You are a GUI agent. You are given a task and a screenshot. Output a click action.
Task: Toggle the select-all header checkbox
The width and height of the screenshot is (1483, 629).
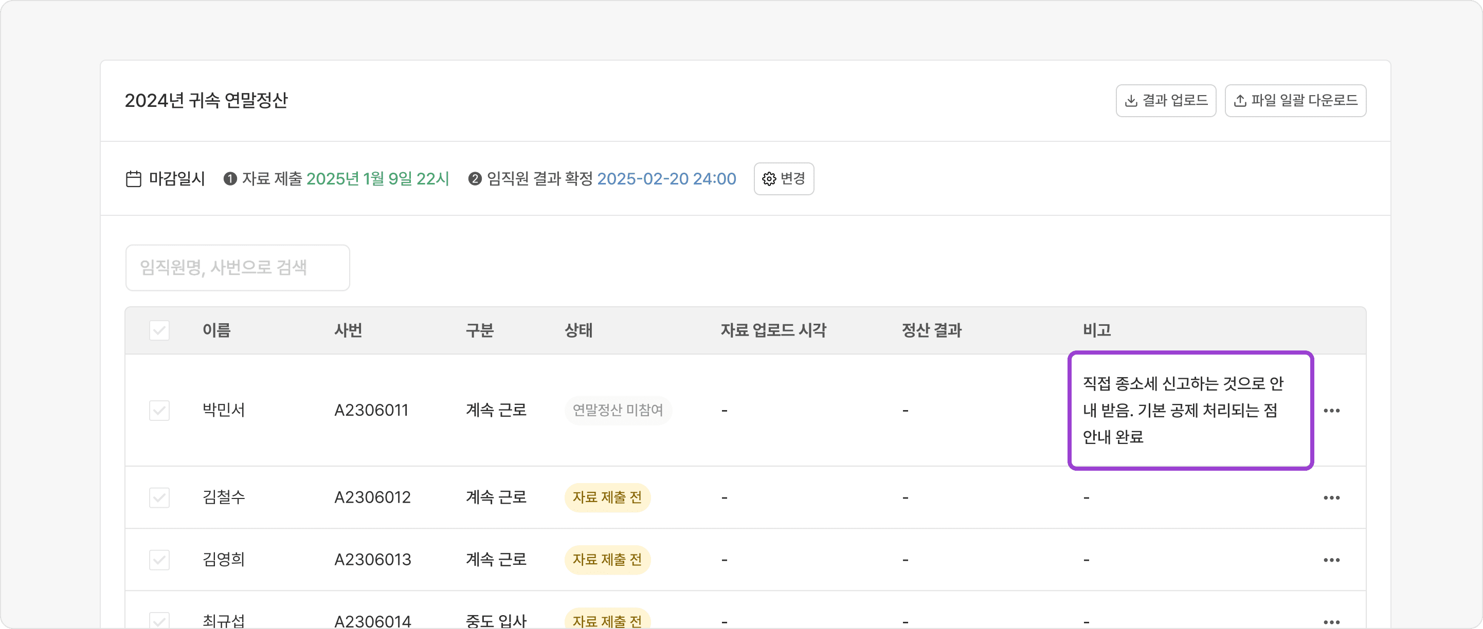159,330
